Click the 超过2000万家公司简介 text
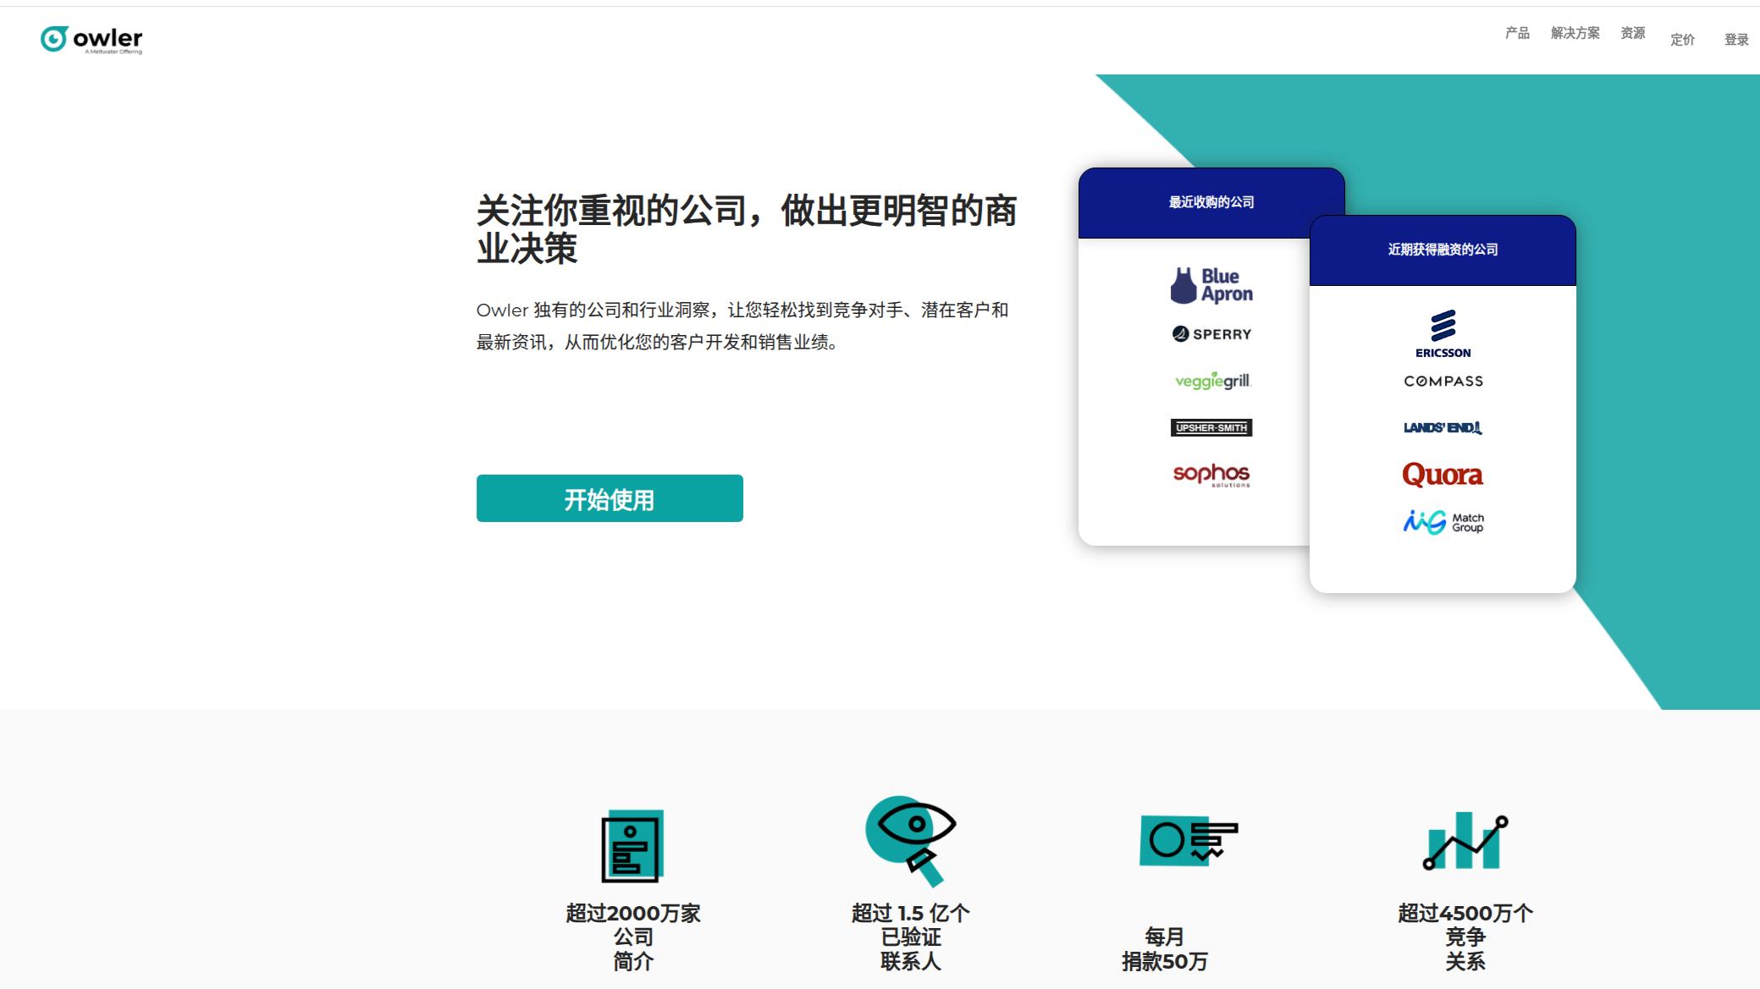Image resolution: width=1760 pixels, height=989 pixels. [x=633, y=937]
